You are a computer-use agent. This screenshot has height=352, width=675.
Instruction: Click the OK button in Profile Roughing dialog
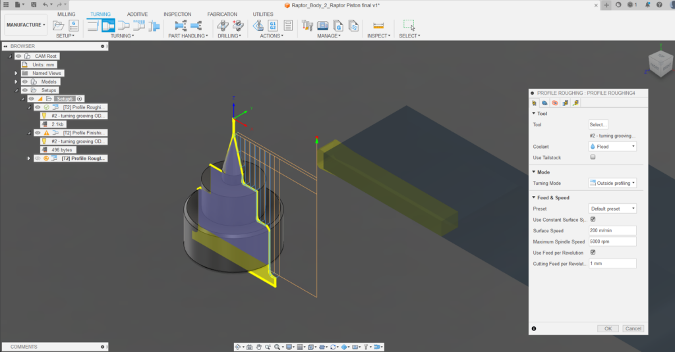coord(608,328)
